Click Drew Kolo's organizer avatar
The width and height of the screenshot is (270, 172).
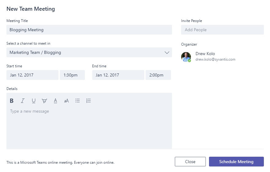pos(186,57)
